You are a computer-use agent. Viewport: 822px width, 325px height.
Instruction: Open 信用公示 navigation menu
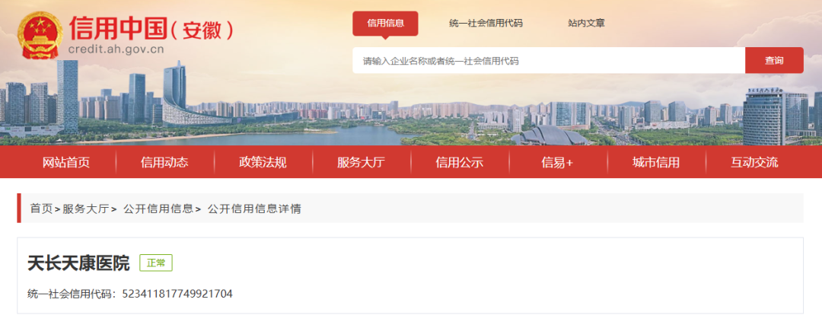click(459, 162)
